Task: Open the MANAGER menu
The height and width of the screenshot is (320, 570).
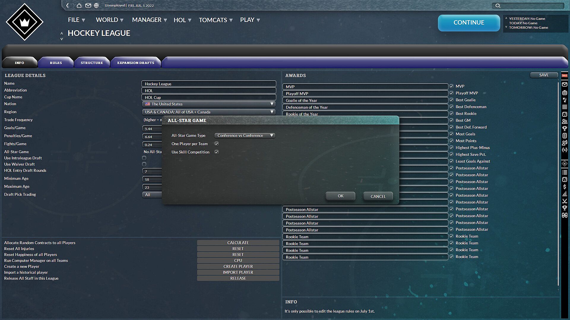Action: pyautogui.click(x=149, y=20)
